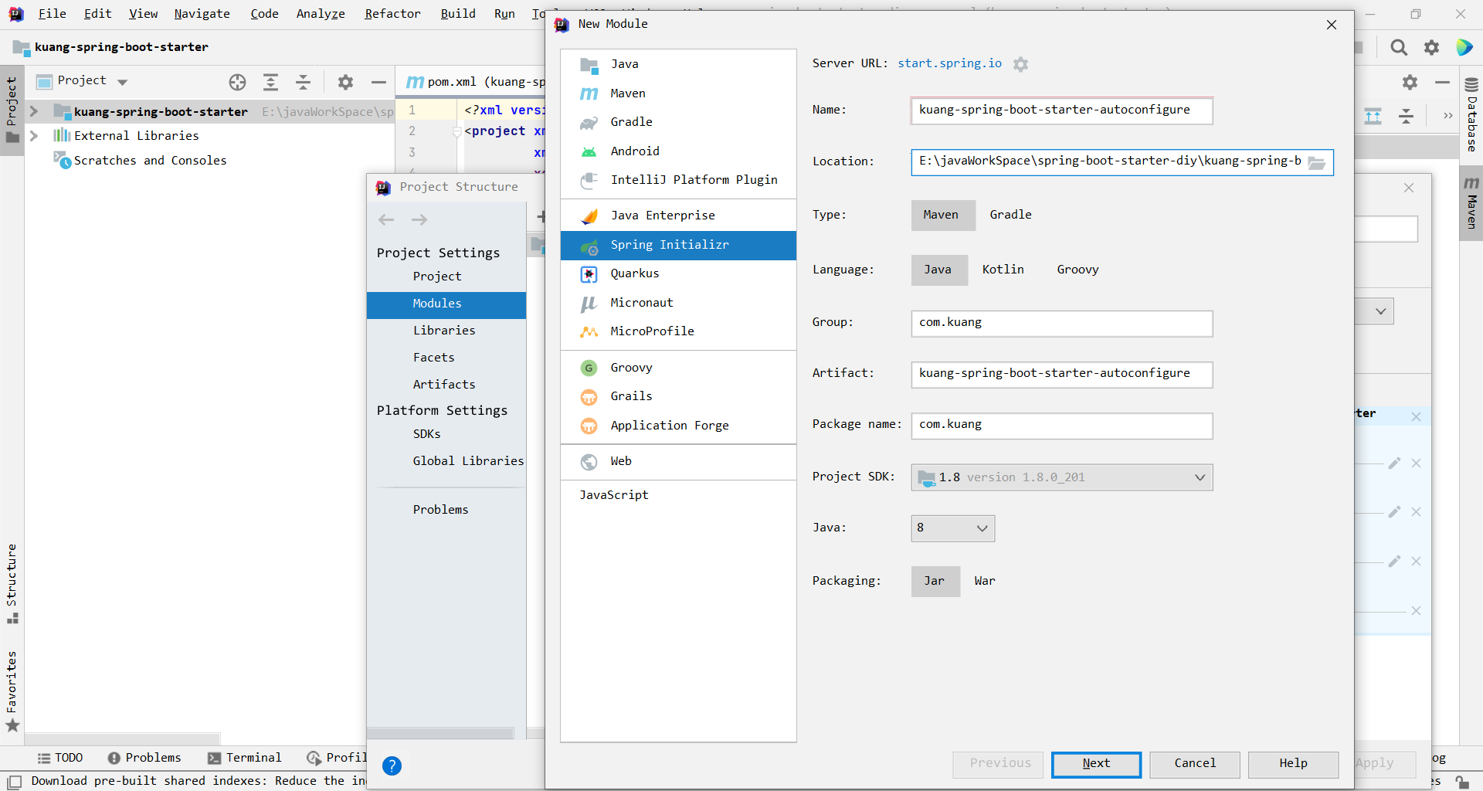Select JavaScript module type
The height and width of the screenshot is (791, 1483).
(x=678, y=495)
